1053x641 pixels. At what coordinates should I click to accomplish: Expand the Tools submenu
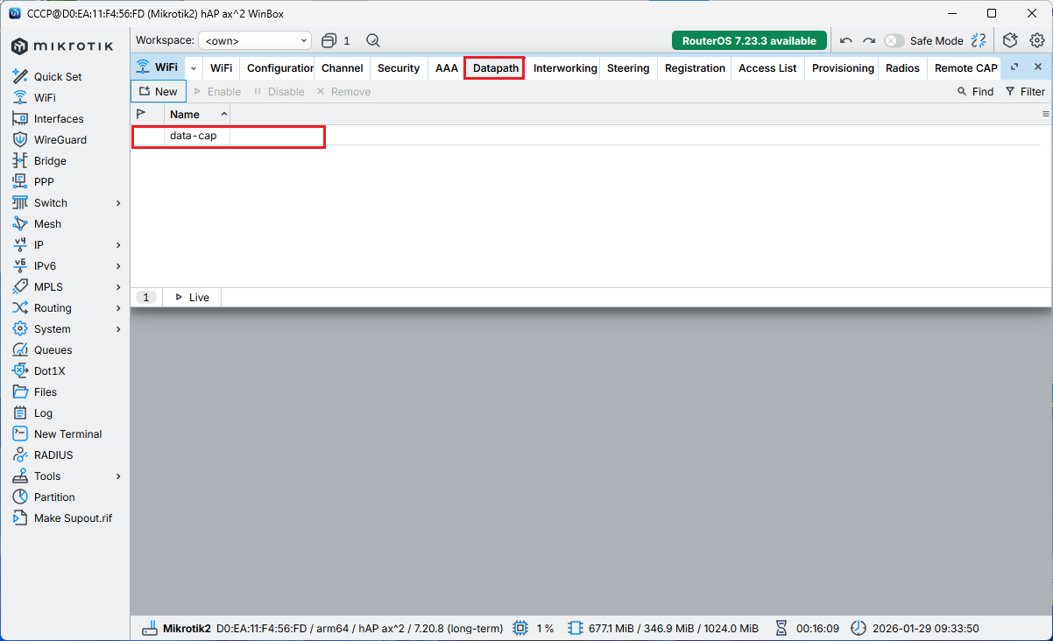(118, 475)
